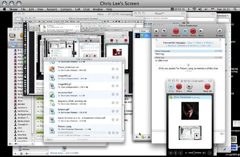Image resolution: width=240 pixels, height=157 pixels.
Task: Click the shared screen thumbnail in call window
Action: tap(190, 133)
